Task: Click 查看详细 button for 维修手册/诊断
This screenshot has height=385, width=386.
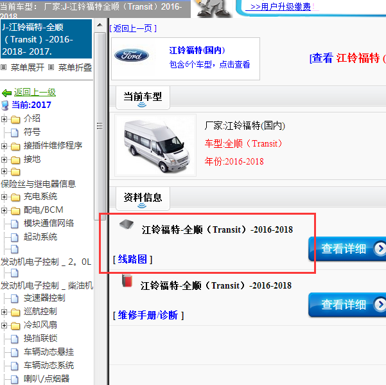Action: point(347,305)
